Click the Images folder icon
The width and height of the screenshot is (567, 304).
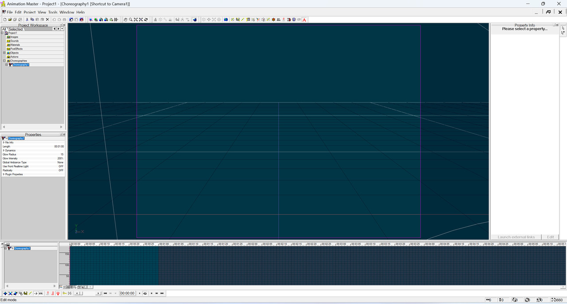coord(8,37)
